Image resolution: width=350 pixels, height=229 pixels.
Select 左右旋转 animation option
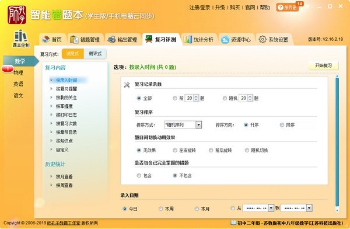(175, 150)
